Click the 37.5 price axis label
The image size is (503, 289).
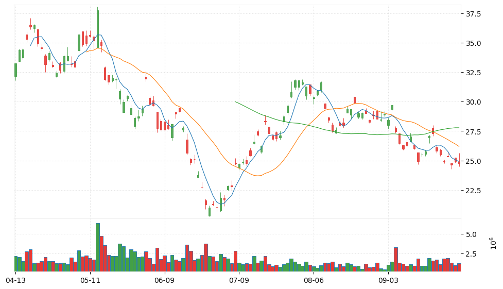click(473, 14)
